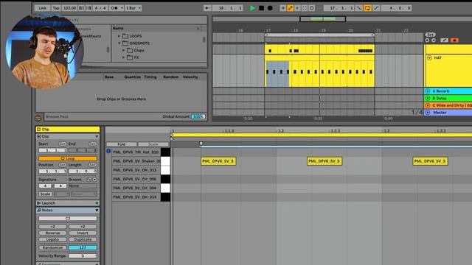Open the 1 Bar quantization menu
This screenshot has height=265, width=472.
(x=133, y=8)
